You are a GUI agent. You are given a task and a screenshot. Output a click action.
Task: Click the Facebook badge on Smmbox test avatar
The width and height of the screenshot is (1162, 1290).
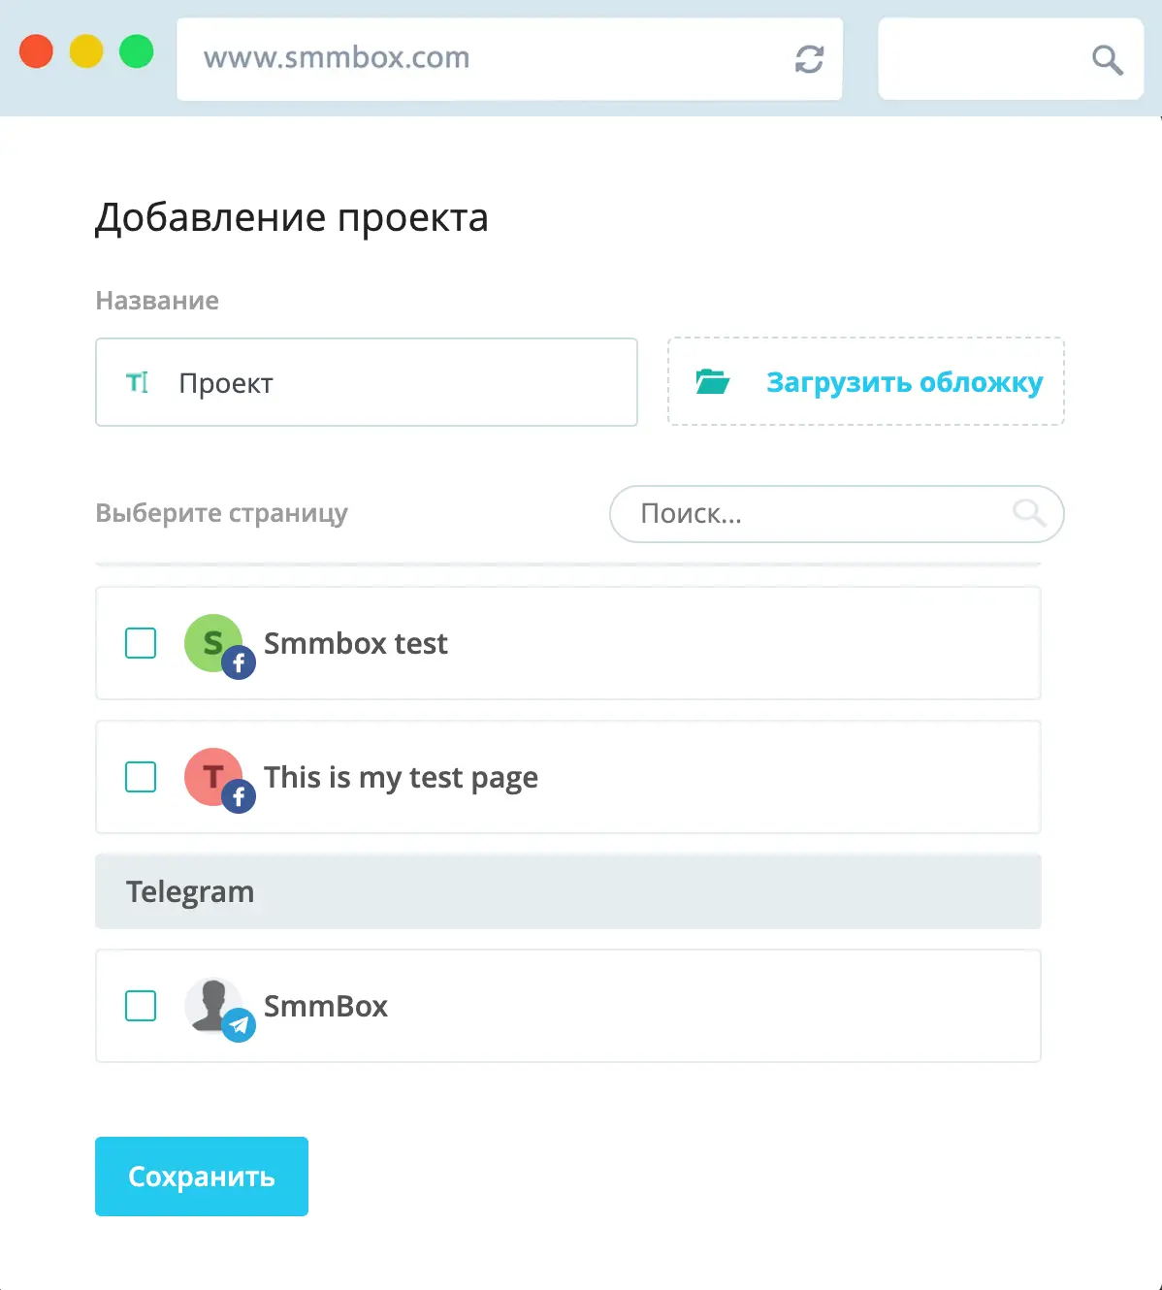coord(239,662)
